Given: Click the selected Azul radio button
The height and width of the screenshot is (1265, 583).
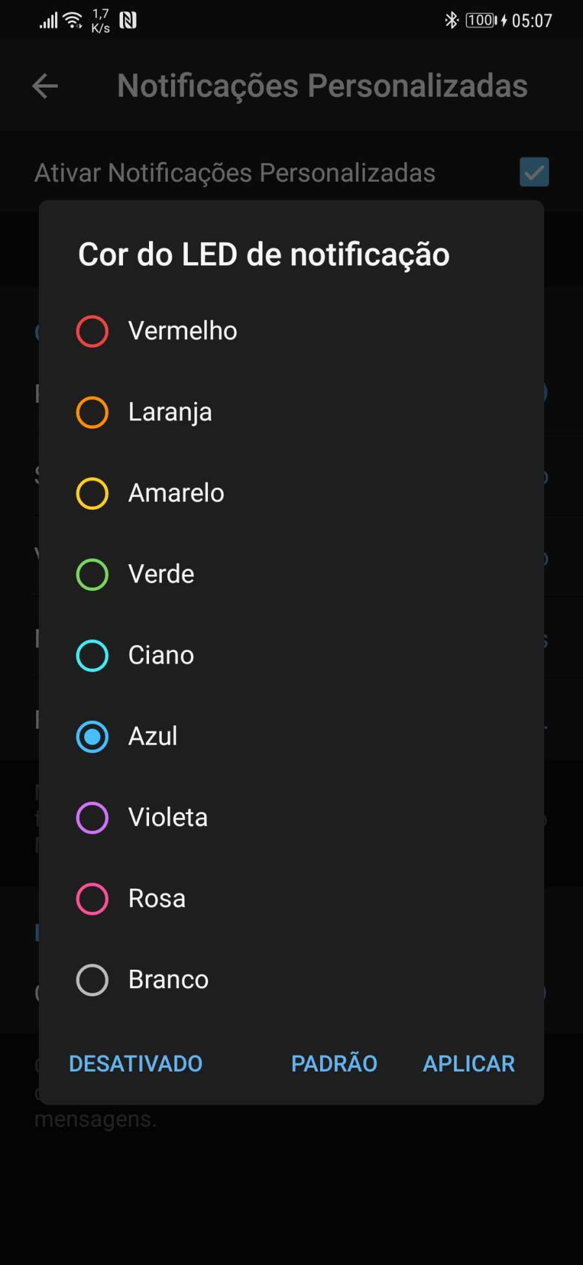Looking at the screenshot, I should point(92,737).
